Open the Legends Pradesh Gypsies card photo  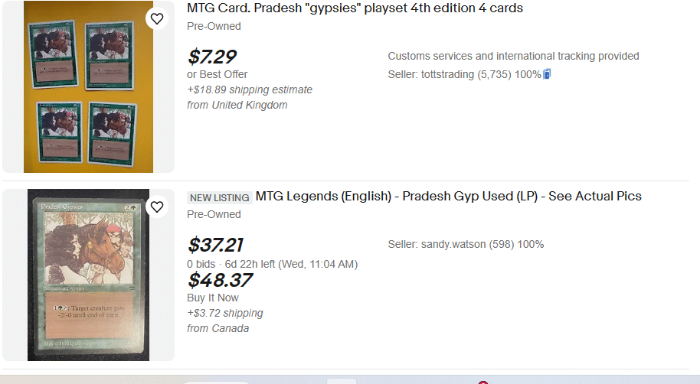88,275
